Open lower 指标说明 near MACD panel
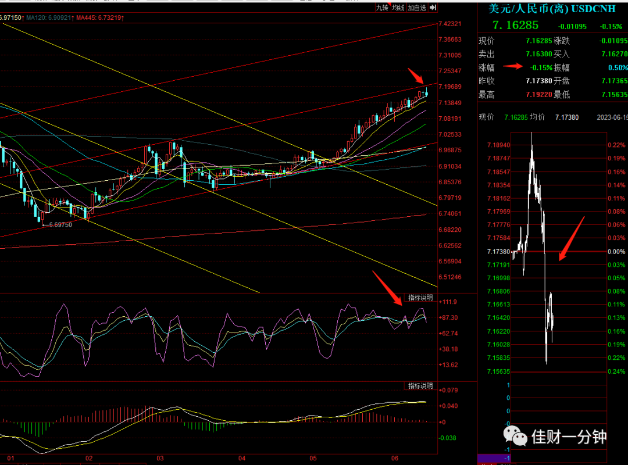This screenshot has width=628, height=465. coord(420,386)
